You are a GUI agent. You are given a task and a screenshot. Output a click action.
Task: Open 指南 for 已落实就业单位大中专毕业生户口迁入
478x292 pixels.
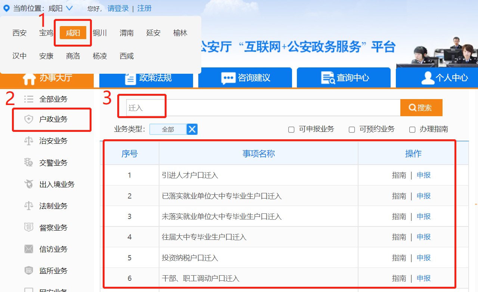pyautogui.click(x=399, y=196)
